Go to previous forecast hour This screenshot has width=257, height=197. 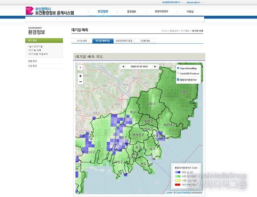click(123, 67)
